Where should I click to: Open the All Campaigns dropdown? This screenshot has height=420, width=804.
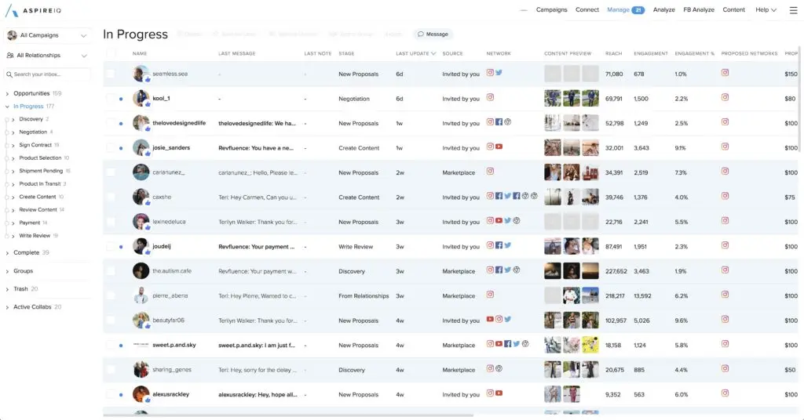click(47, 35)
